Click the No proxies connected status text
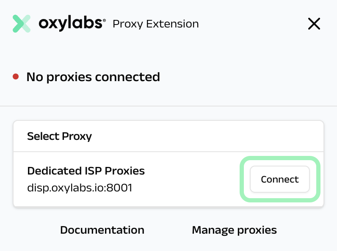Screen dimensions: 337x251 (x=93, y=77)
